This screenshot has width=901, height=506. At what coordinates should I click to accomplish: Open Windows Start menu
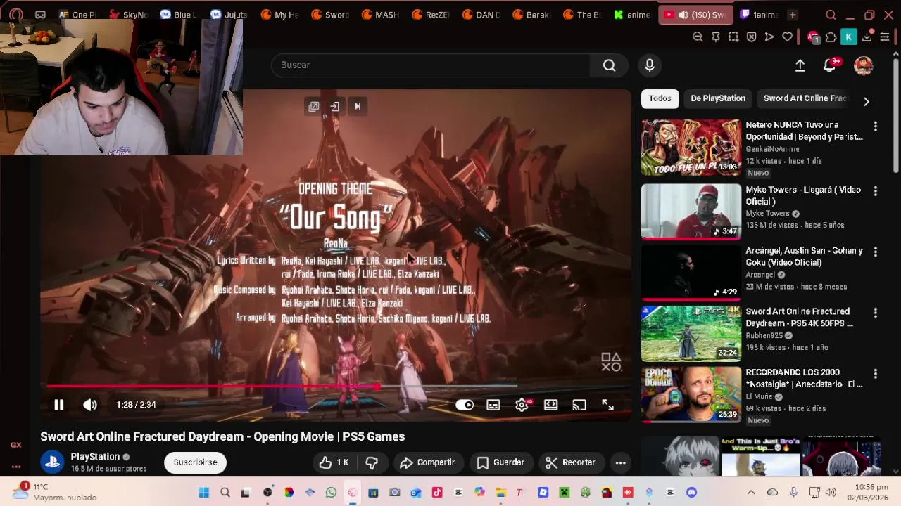point(204,493)
